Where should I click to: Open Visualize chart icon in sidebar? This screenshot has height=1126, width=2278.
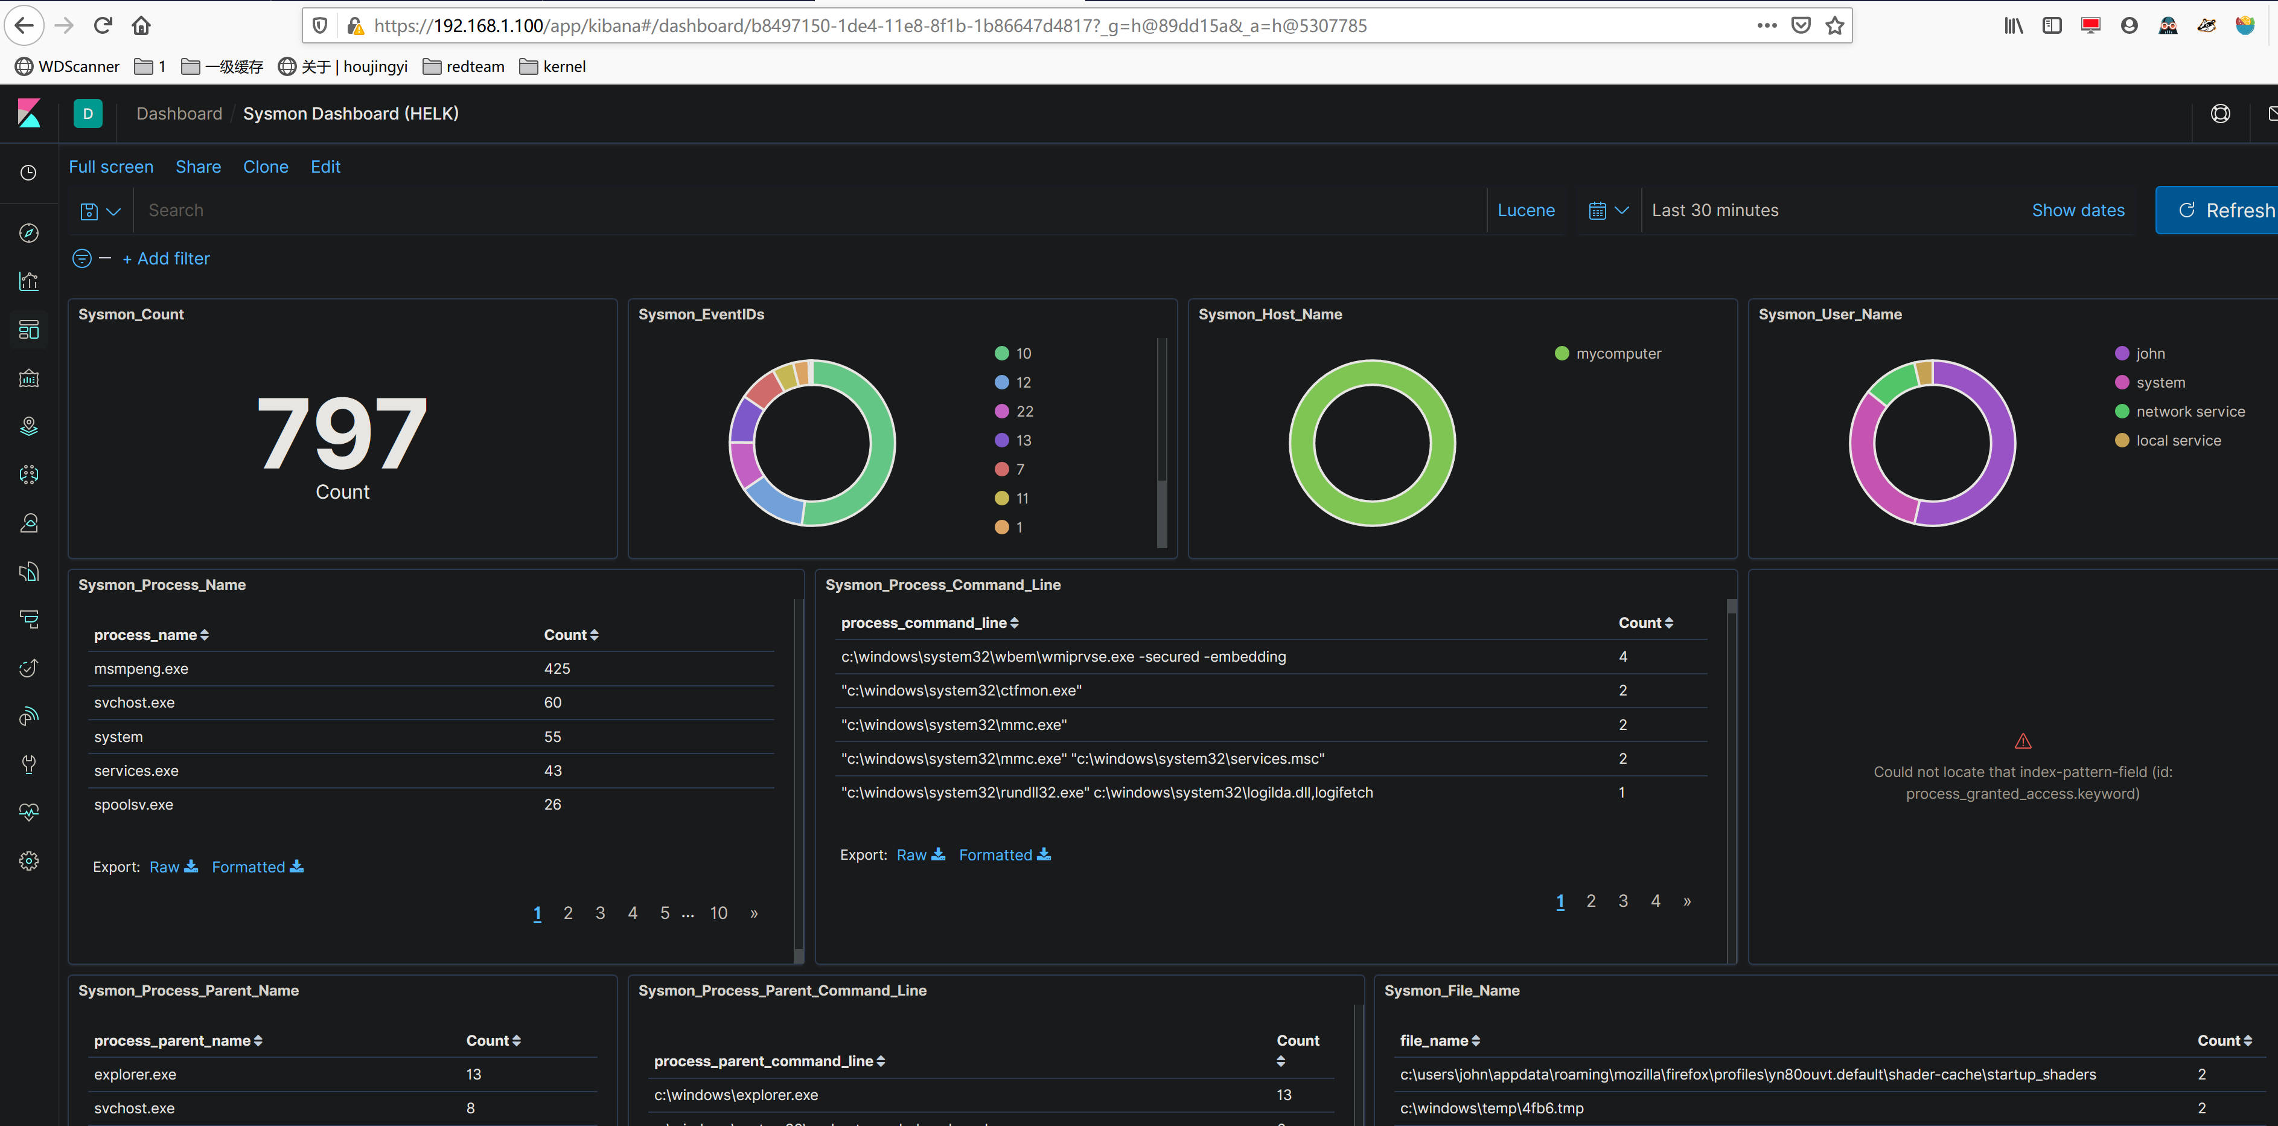[x=28, y=281]
